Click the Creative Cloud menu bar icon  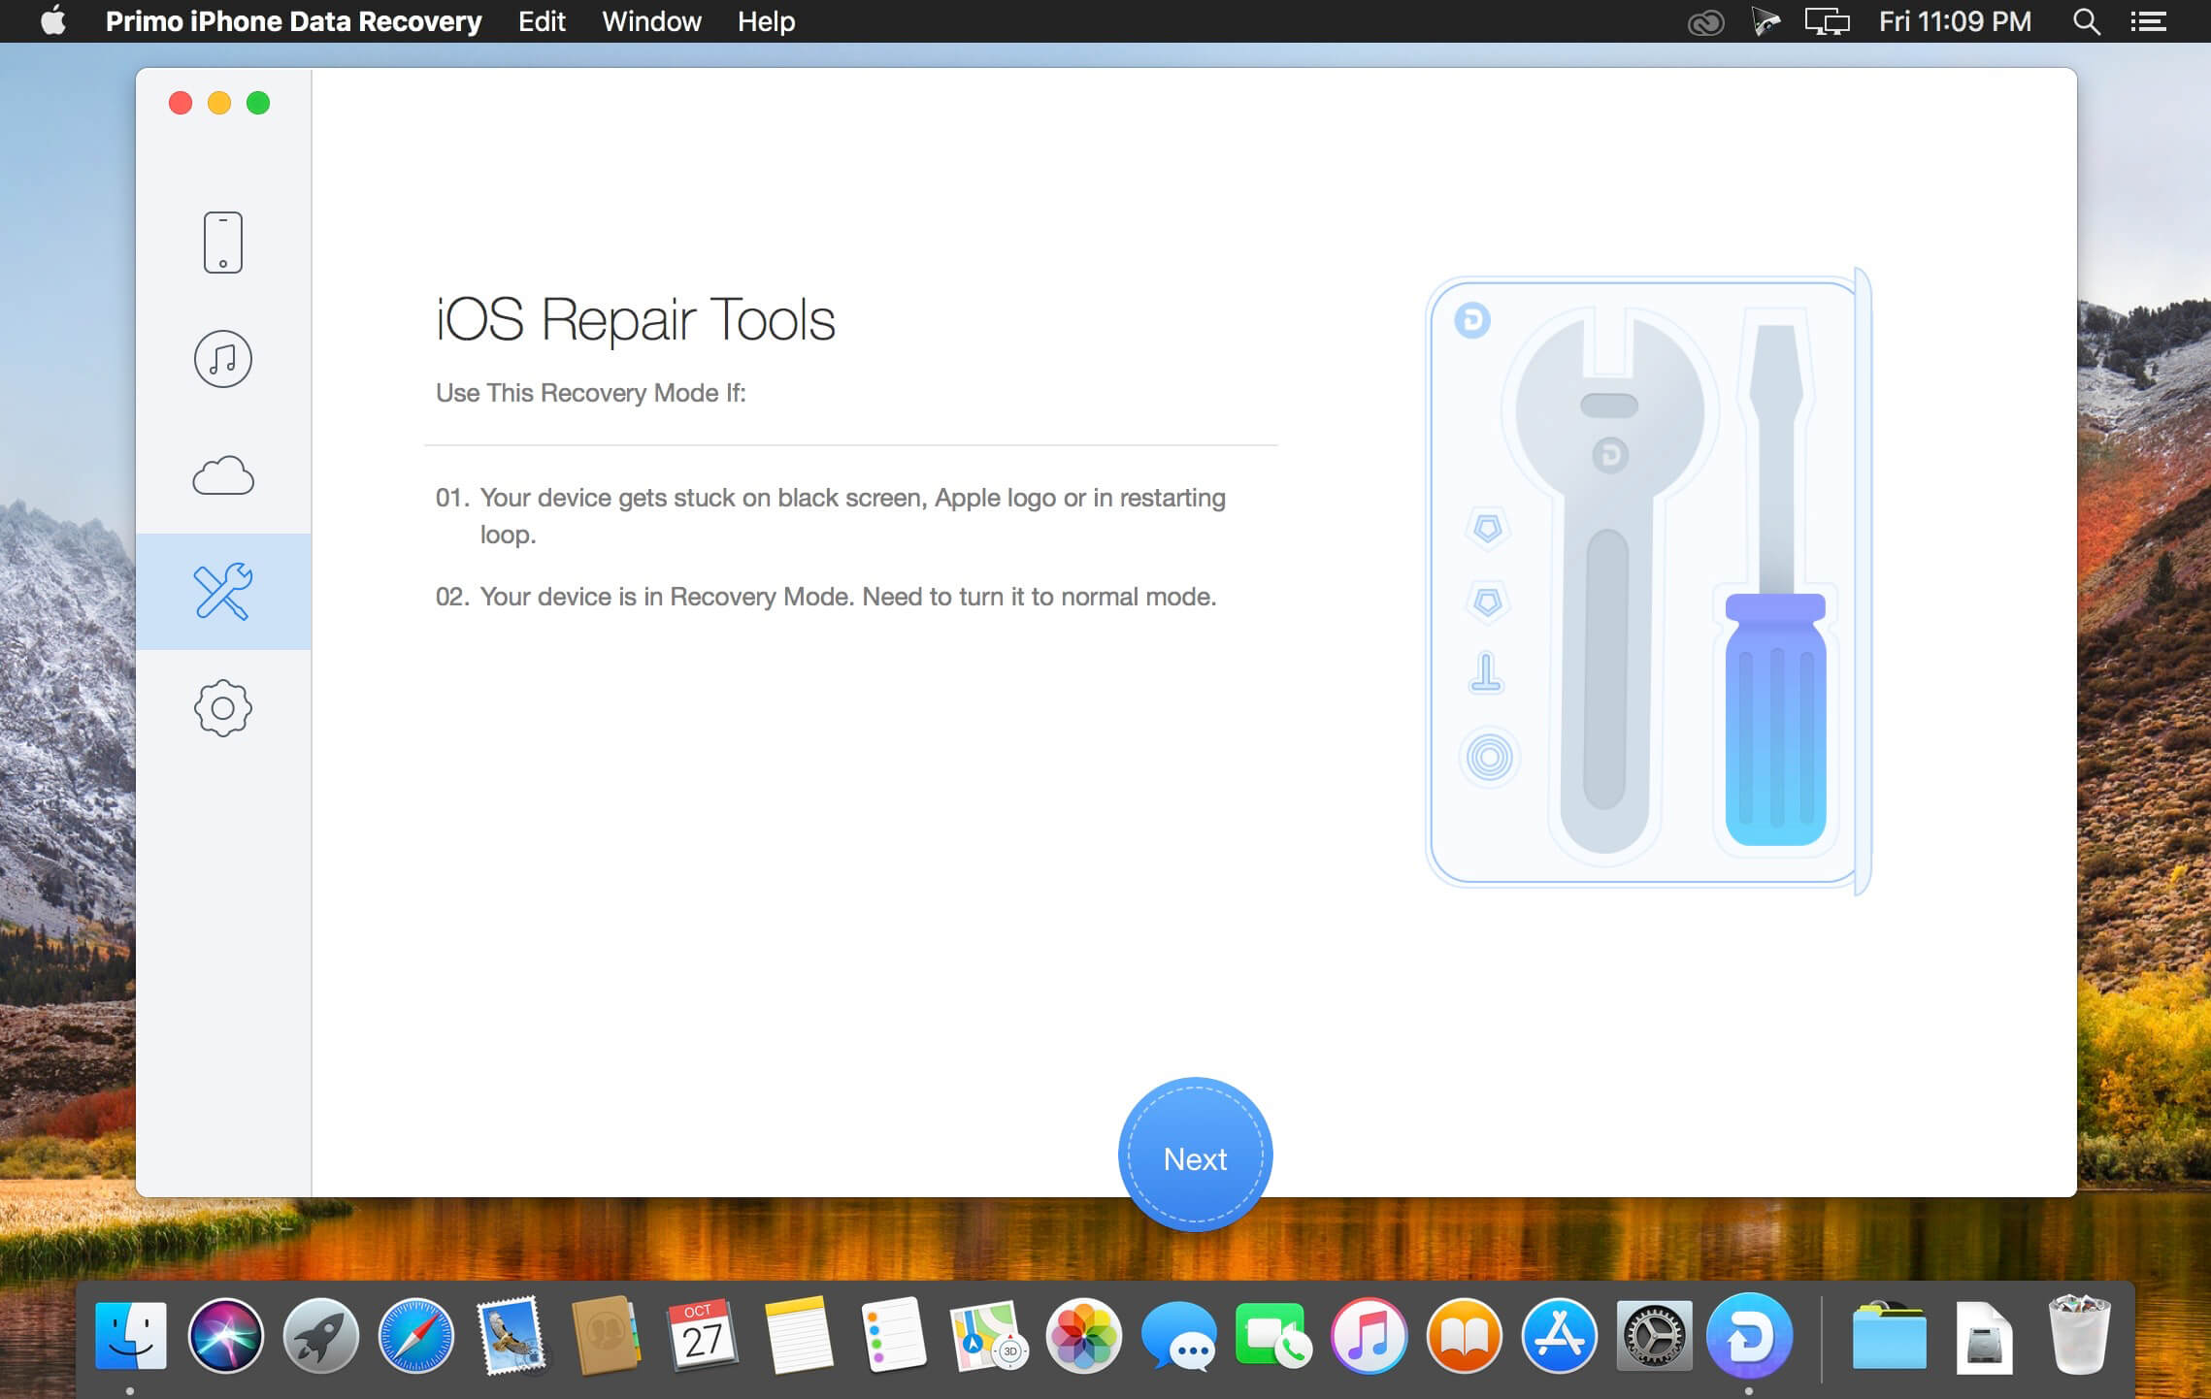click(1705, 21)
